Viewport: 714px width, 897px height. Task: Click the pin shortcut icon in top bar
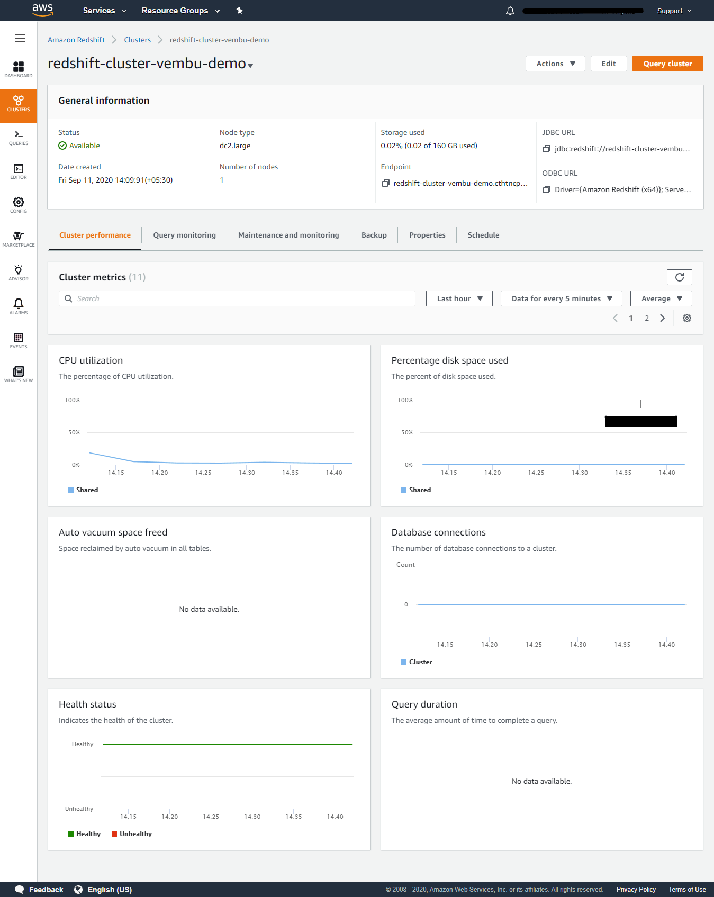coord(239,11)
